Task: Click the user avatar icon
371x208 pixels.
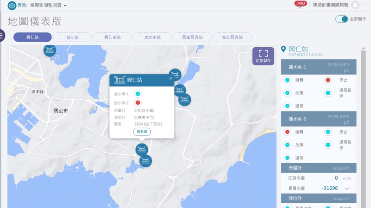Action: click(355, 5)
